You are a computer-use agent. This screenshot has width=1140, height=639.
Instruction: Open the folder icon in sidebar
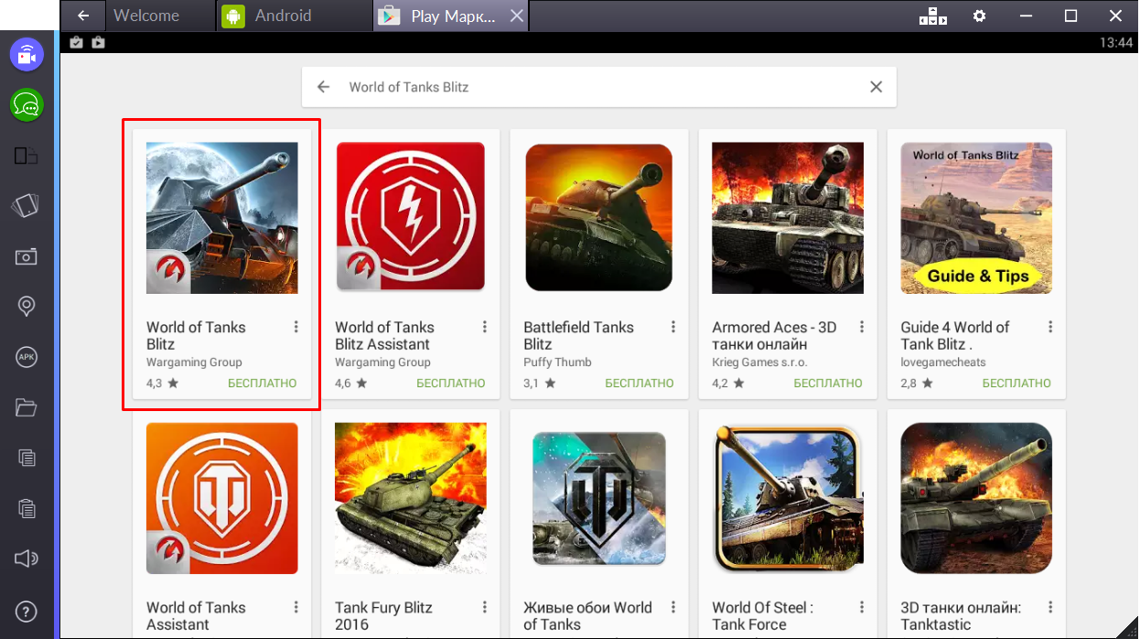pyautogui.click(x=27, y=407)
